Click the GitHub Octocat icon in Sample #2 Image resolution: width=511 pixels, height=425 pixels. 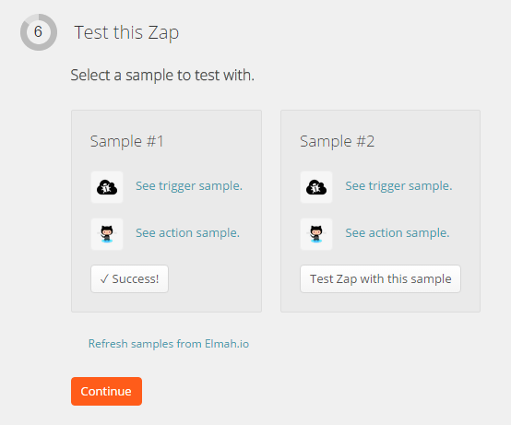(x=316, y=234)
